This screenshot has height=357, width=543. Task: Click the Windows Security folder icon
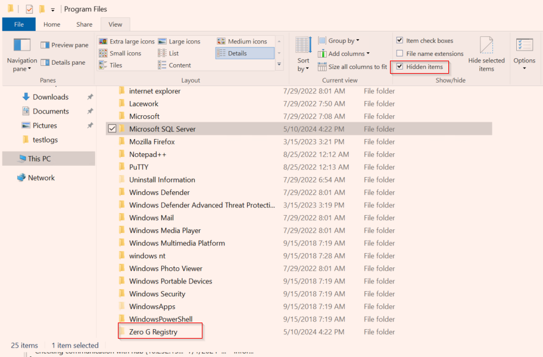(x=122, y=293)
